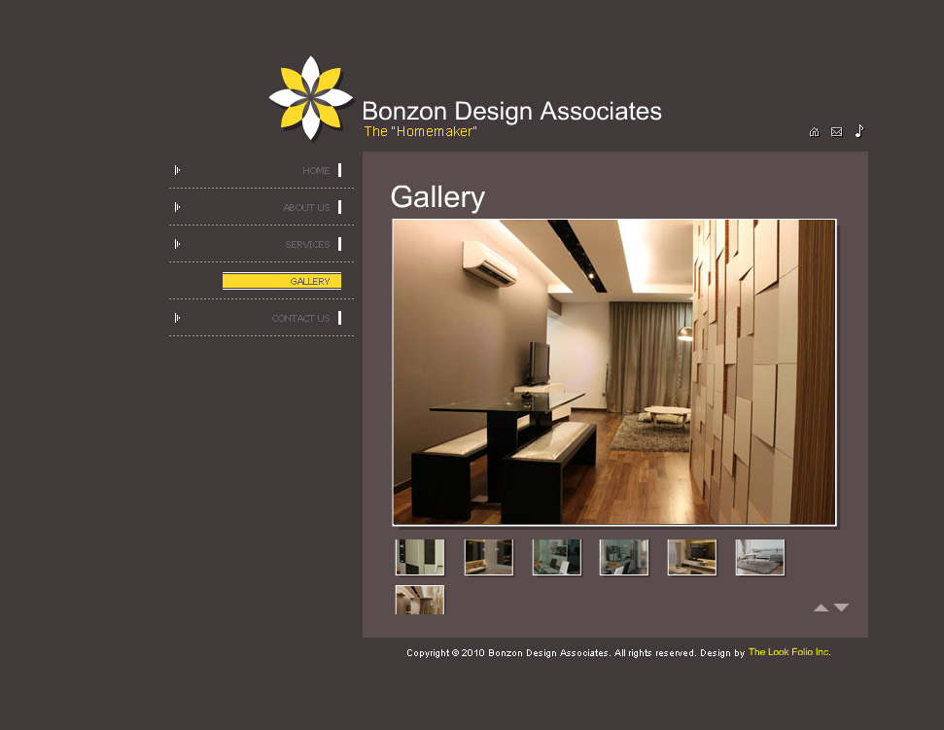Select the seventh thumbnail in the second row
The width and height of the screenshot is (944, 730).
pos(420,600)
